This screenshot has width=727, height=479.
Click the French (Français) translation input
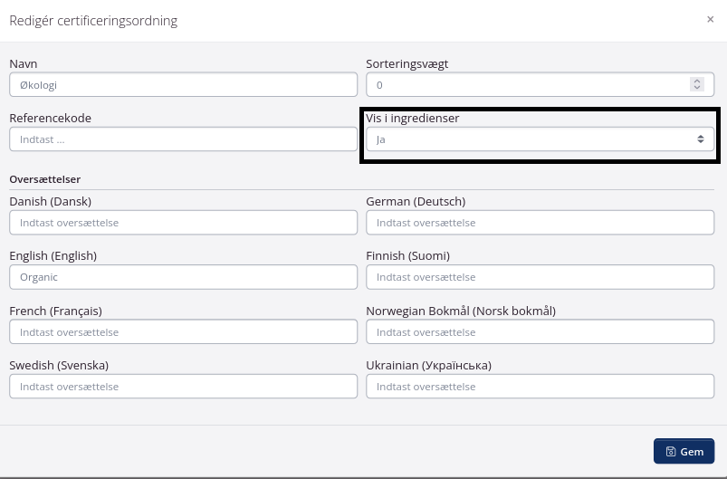183,332
